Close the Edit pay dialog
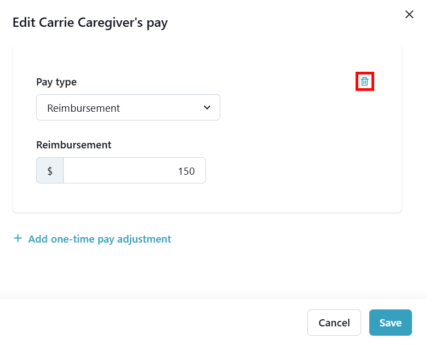This screenshot has height=345, width=435. [409, 15]
